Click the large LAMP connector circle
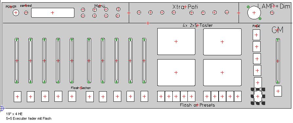 (x=254, y=12)
